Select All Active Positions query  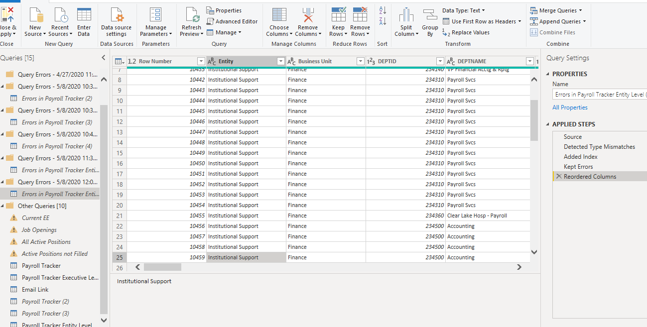point(46,242)
